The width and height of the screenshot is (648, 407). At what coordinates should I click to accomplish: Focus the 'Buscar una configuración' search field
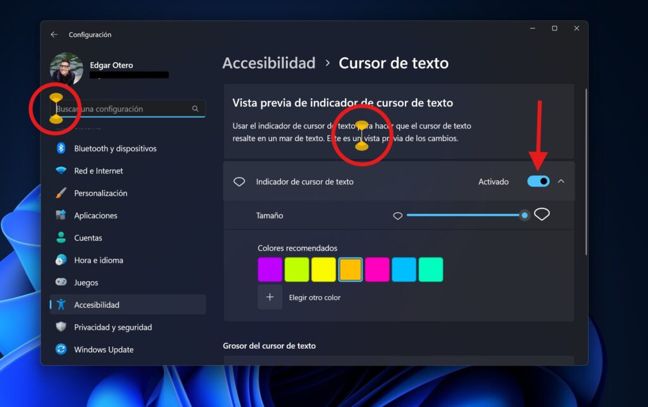128,109
